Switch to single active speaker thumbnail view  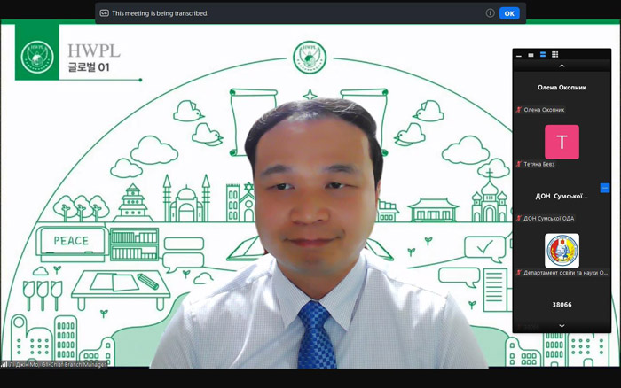[x=531, y=55]
